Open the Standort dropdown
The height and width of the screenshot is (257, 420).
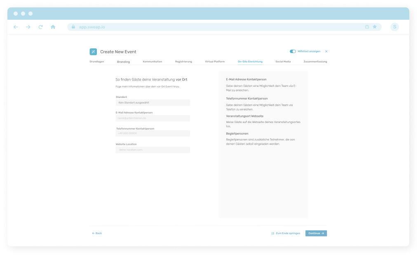click(153, 102)
